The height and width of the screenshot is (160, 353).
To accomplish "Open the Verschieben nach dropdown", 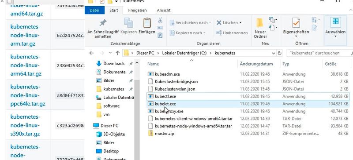I will click(x=191, y=23).
